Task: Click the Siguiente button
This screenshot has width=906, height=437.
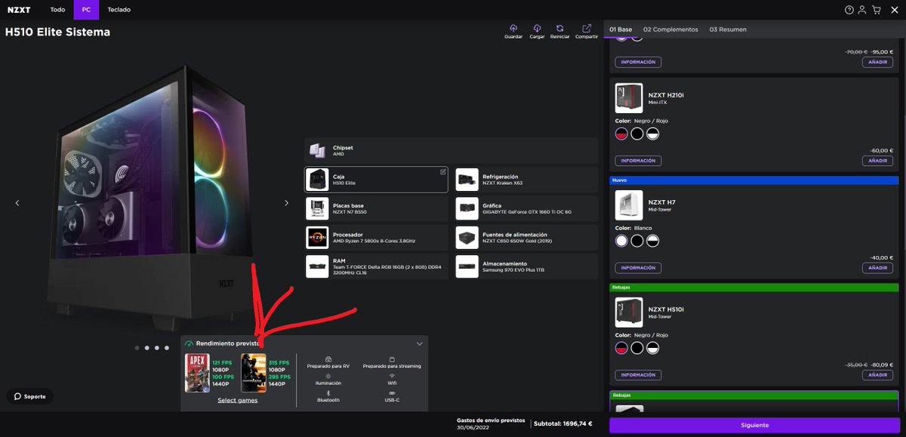Action: tap(754, 426)
